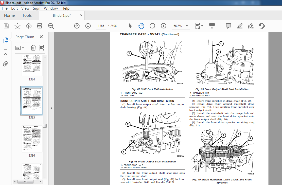Screen dimensions: 282x185
Task: Open the find text magnifier tool
Action: coord(51,26)
